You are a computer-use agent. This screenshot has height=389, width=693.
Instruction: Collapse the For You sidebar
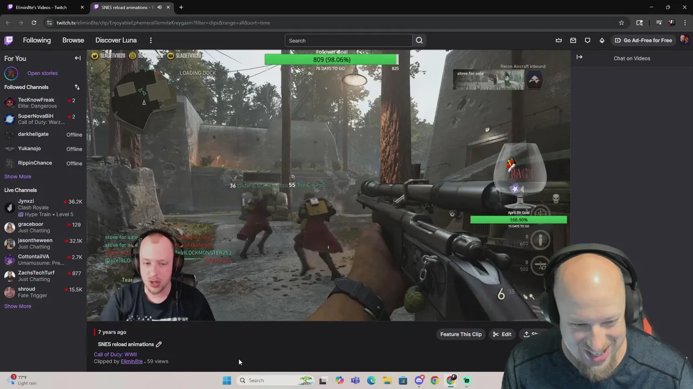(x=77, y=58)
